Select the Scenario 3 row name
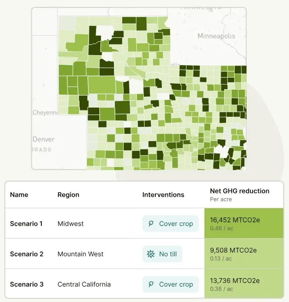 (x=27, y=285)
